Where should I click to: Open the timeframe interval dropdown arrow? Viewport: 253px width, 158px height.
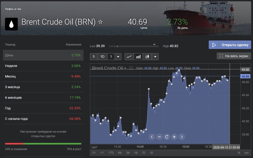tap(118, 56)
